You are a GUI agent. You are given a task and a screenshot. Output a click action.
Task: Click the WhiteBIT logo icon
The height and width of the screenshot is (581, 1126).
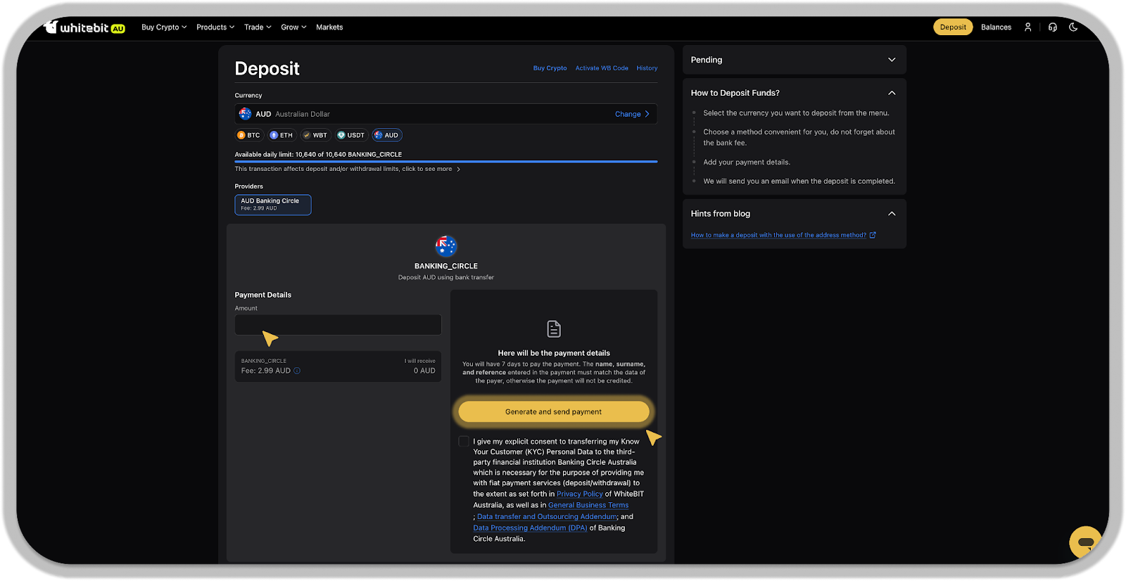point(51,27)
